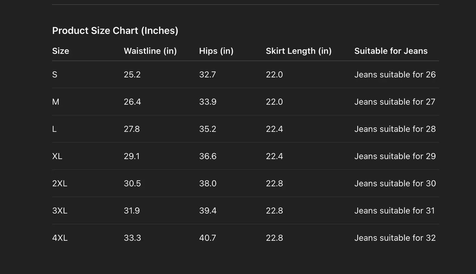Image resolution: width=476 pixels, height=274 pixels.
Task: Select the 4XL size row label
Action: tap(60, 238)
